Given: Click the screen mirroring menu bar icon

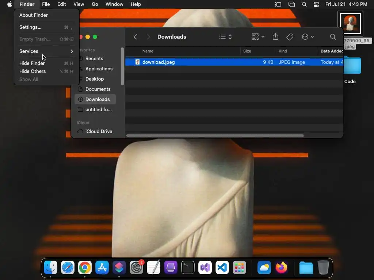Looking at the screenshot, I should click(291, 4).
